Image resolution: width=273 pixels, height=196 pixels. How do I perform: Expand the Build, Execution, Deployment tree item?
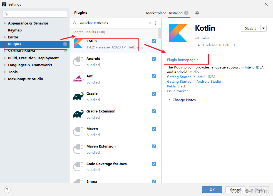[x=4, y=58]
